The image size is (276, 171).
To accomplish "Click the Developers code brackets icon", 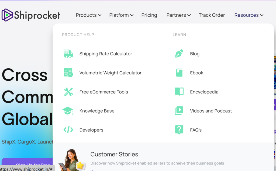I will tap(68, 130).
